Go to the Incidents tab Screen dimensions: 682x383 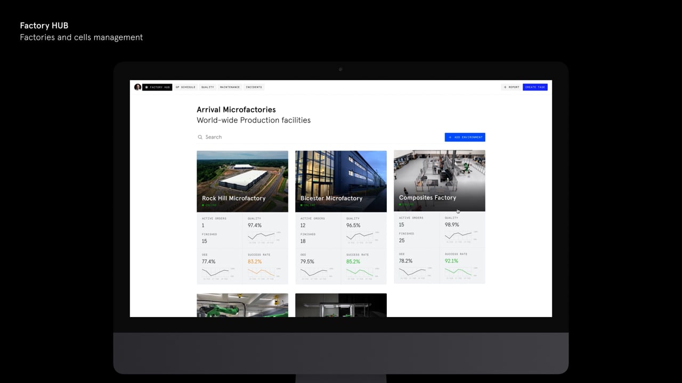coord(254,87)
